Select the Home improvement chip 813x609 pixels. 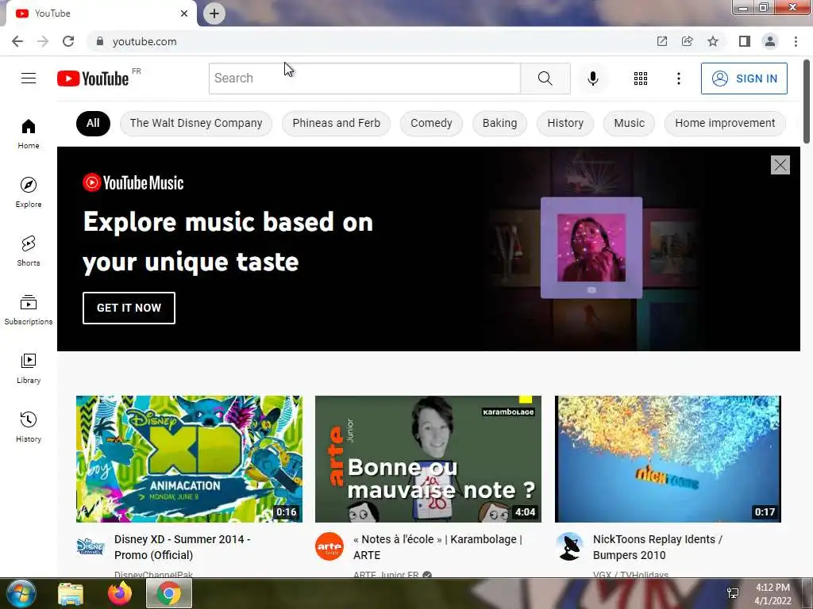coord(725,123)
